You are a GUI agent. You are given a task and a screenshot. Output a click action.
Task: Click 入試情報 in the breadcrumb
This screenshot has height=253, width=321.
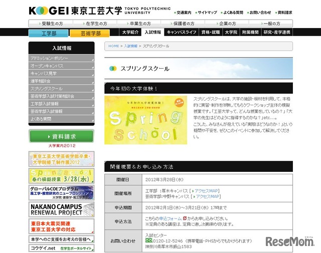130,46
